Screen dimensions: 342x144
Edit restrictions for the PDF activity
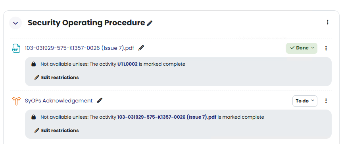(57, 78)
